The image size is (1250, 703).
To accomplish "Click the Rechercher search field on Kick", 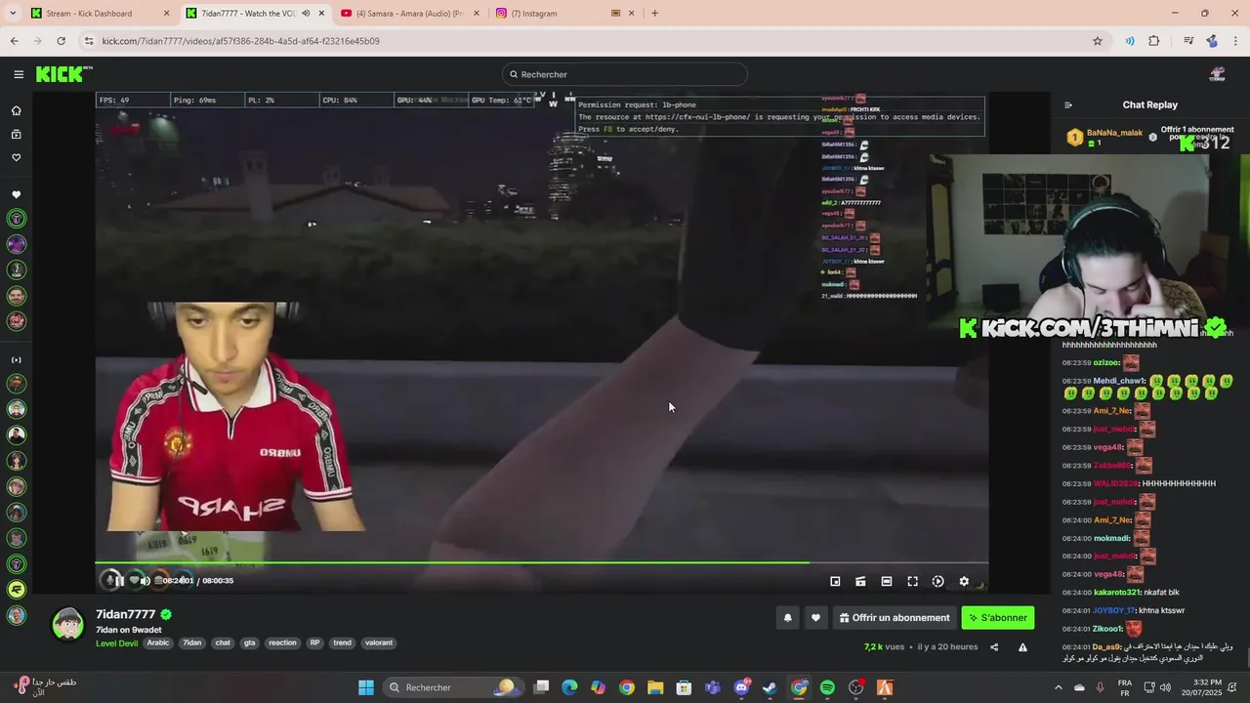I will (x=625, y=74).
